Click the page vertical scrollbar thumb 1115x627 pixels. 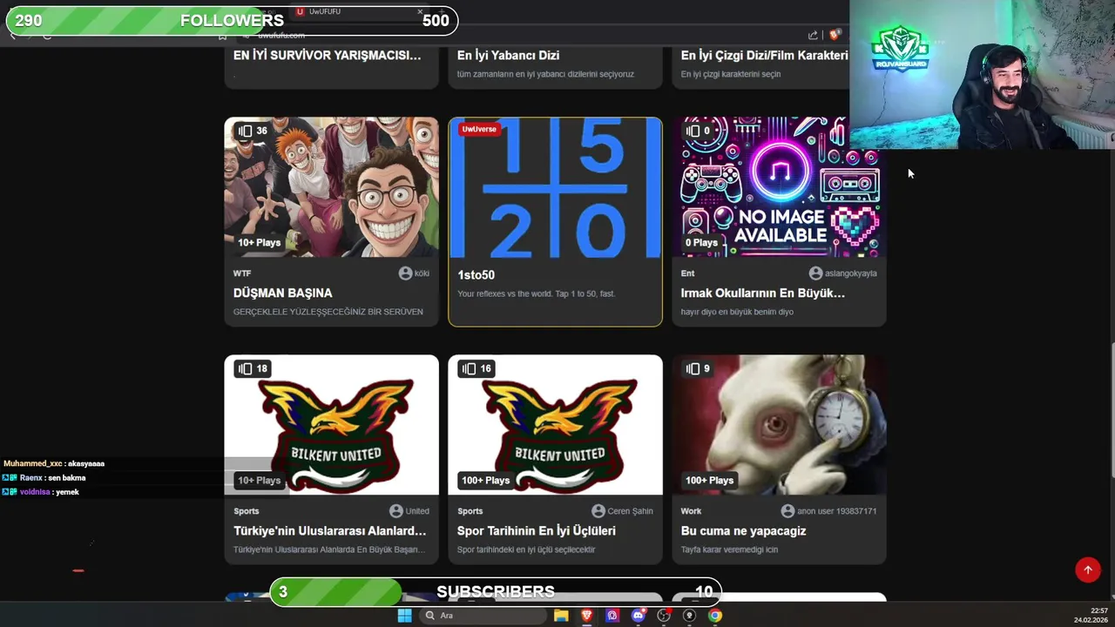pos(1112,410)
